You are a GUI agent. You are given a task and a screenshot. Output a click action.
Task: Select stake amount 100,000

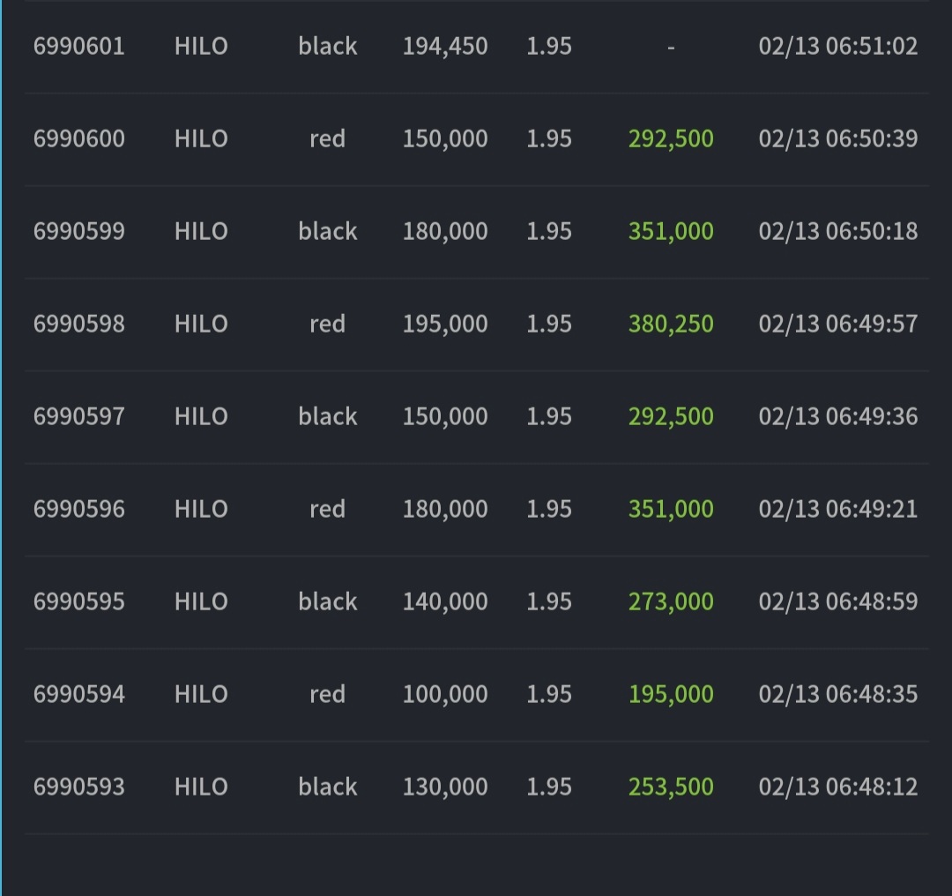point(445,694)
